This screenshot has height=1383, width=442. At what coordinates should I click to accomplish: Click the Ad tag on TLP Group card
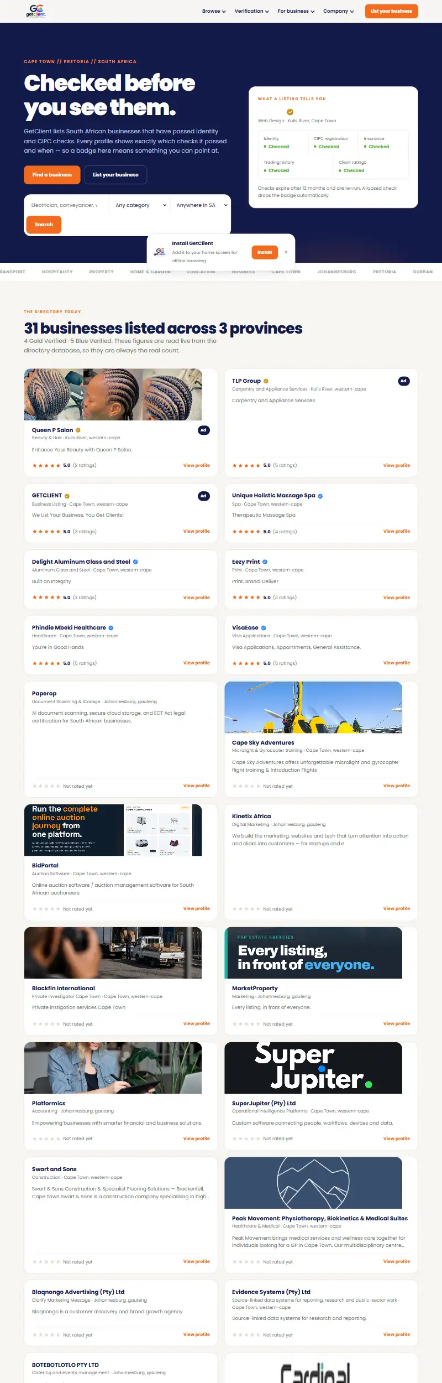[x=404, y=381]
